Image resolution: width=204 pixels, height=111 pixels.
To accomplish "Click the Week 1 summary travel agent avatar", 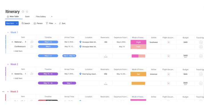I will 201,56.
